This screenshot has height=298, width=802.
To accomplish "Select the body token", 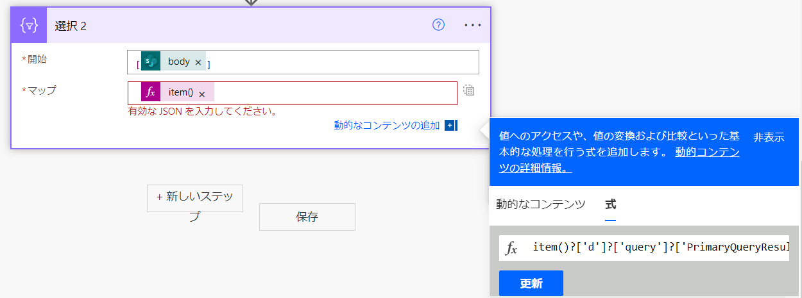I will click(173, 62).
